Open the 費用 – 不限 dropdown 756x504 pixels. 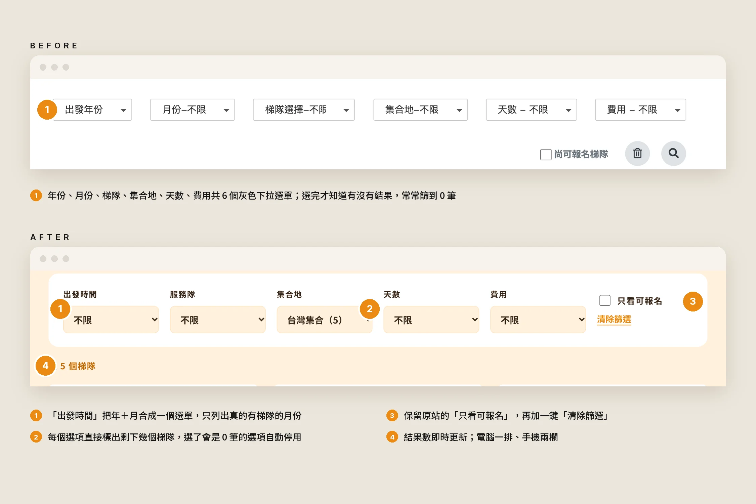click(x=640, y=110)
